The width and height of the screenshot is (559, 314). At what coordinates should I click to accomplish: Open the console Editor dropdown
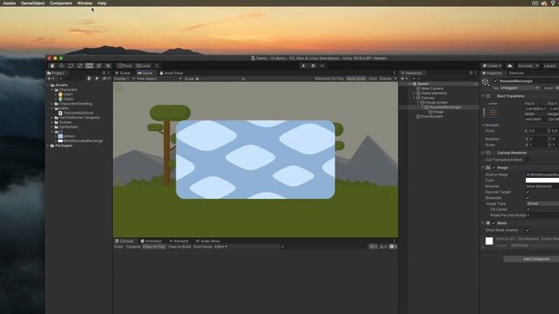(221, 246)
